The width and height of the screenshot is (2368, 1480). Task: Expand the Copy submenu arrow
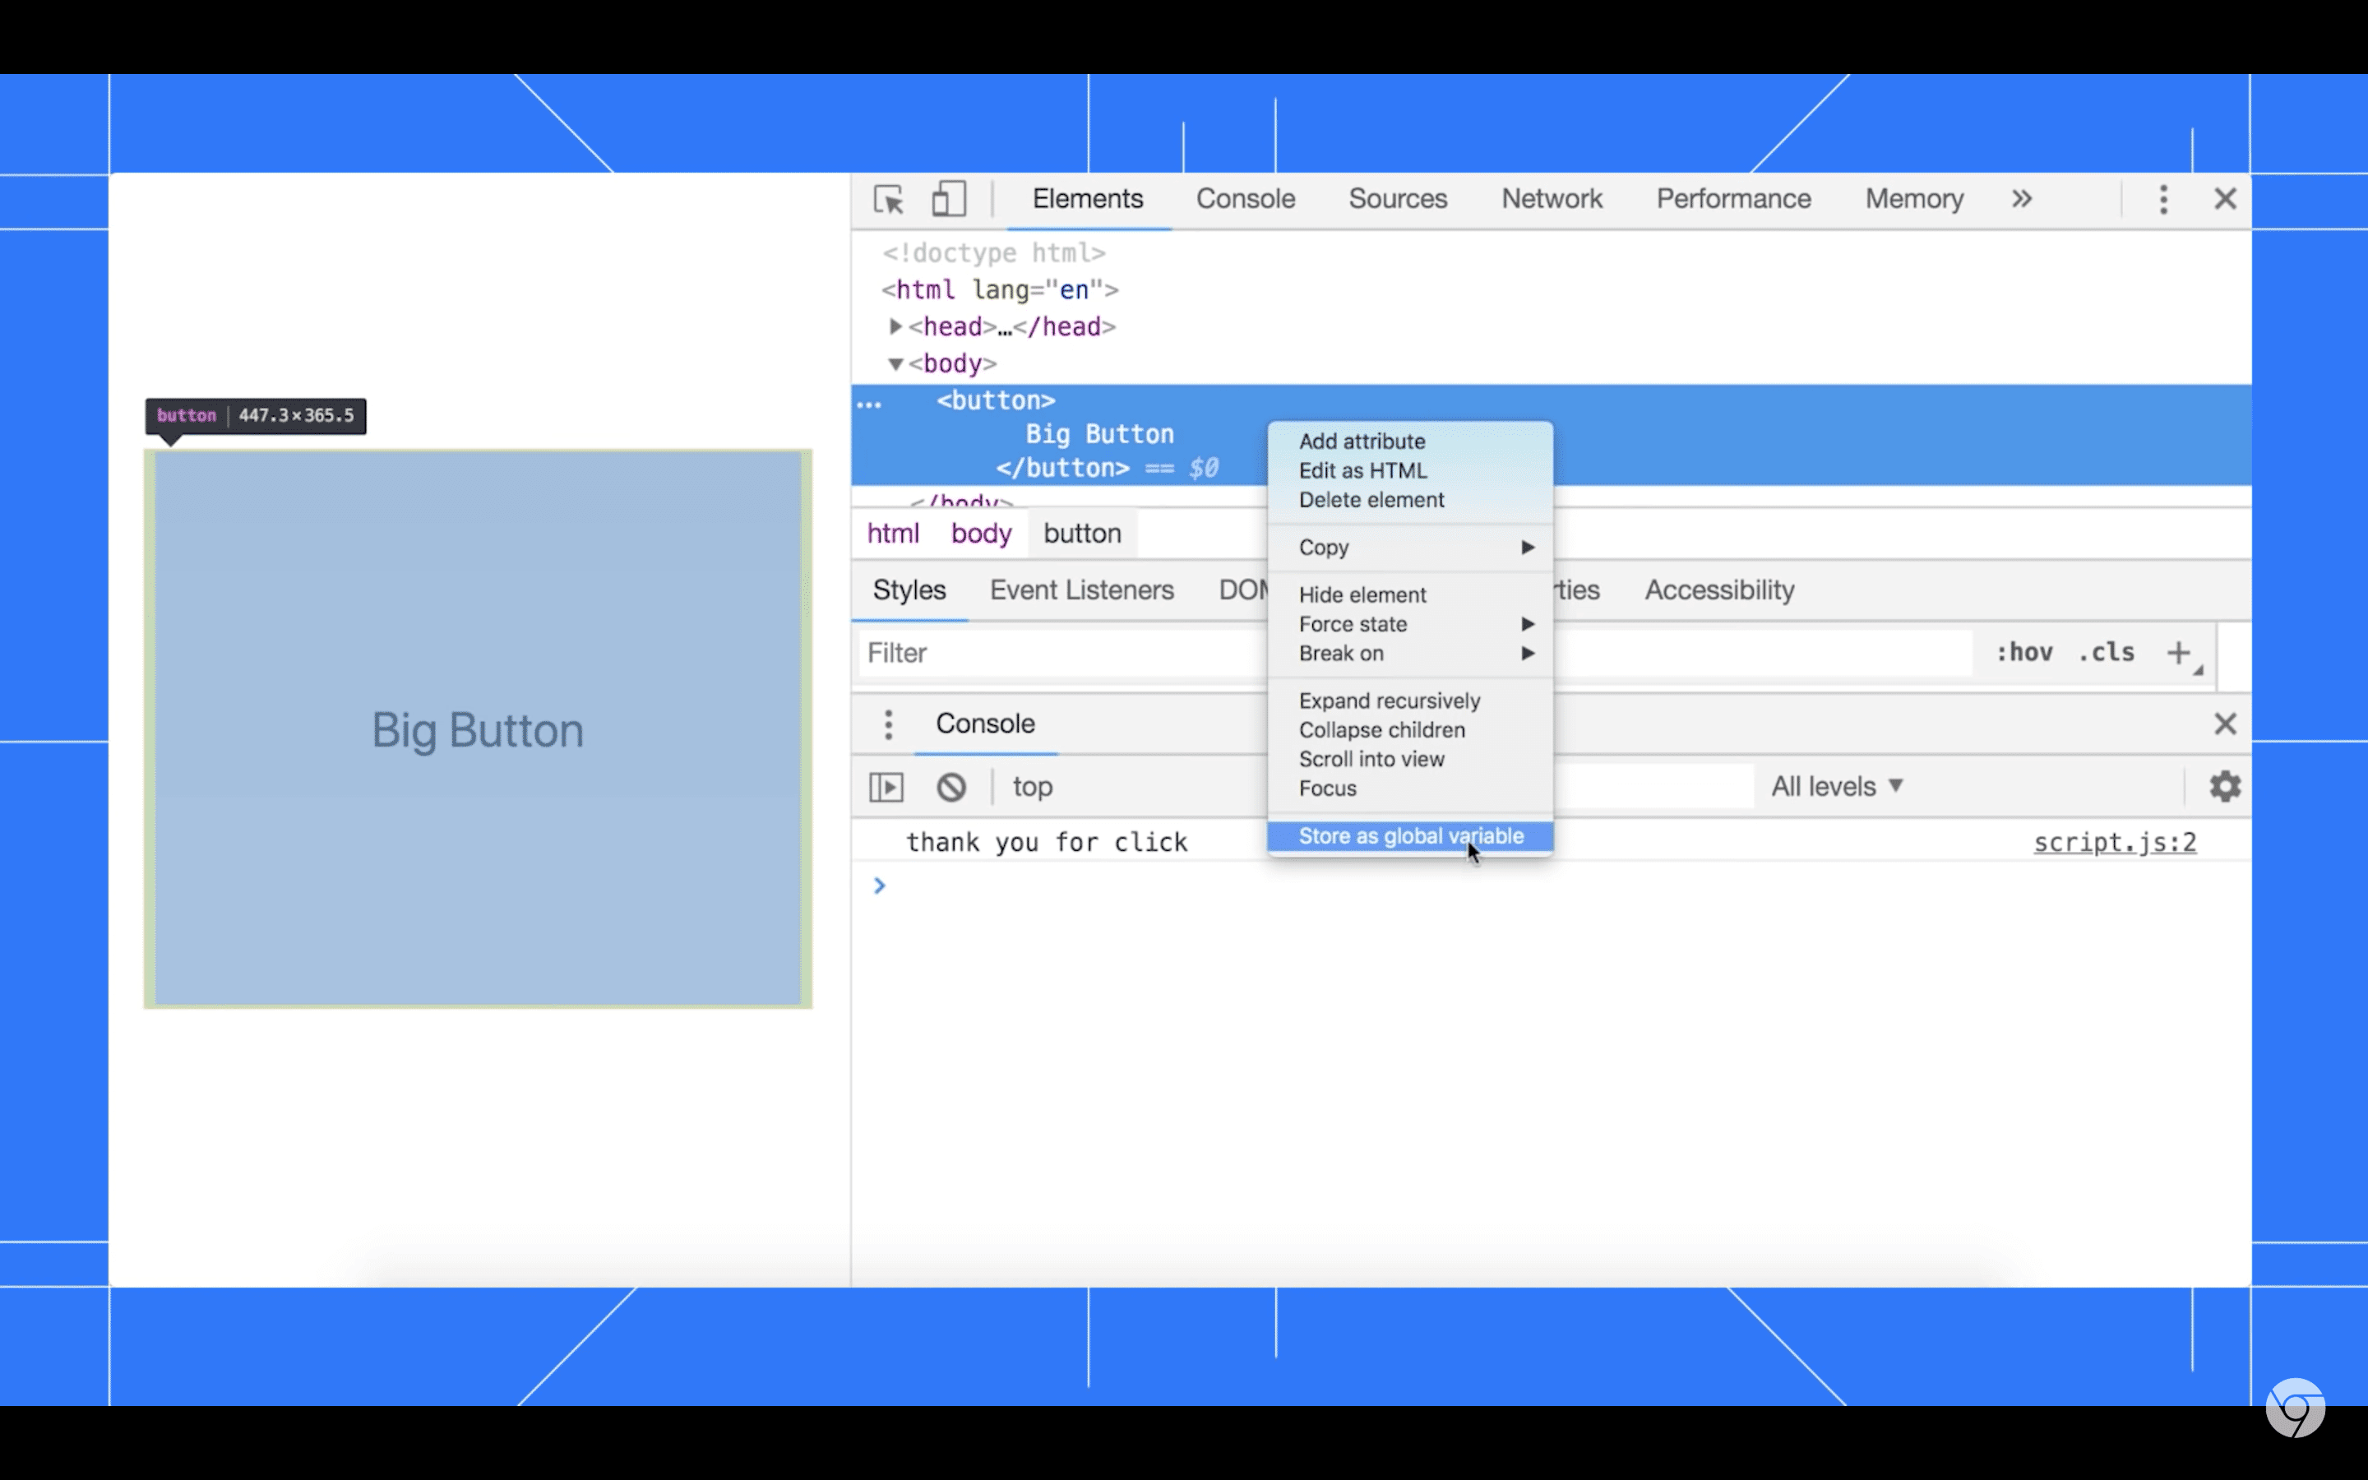(x=1524, y=546)
